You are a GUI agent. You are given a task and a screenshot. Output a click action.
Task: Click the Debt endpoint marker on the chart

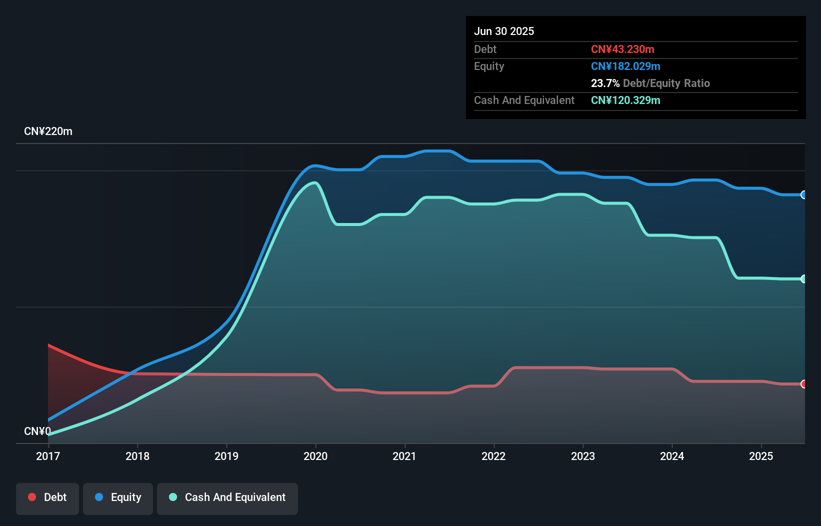[x=803, y=384]
